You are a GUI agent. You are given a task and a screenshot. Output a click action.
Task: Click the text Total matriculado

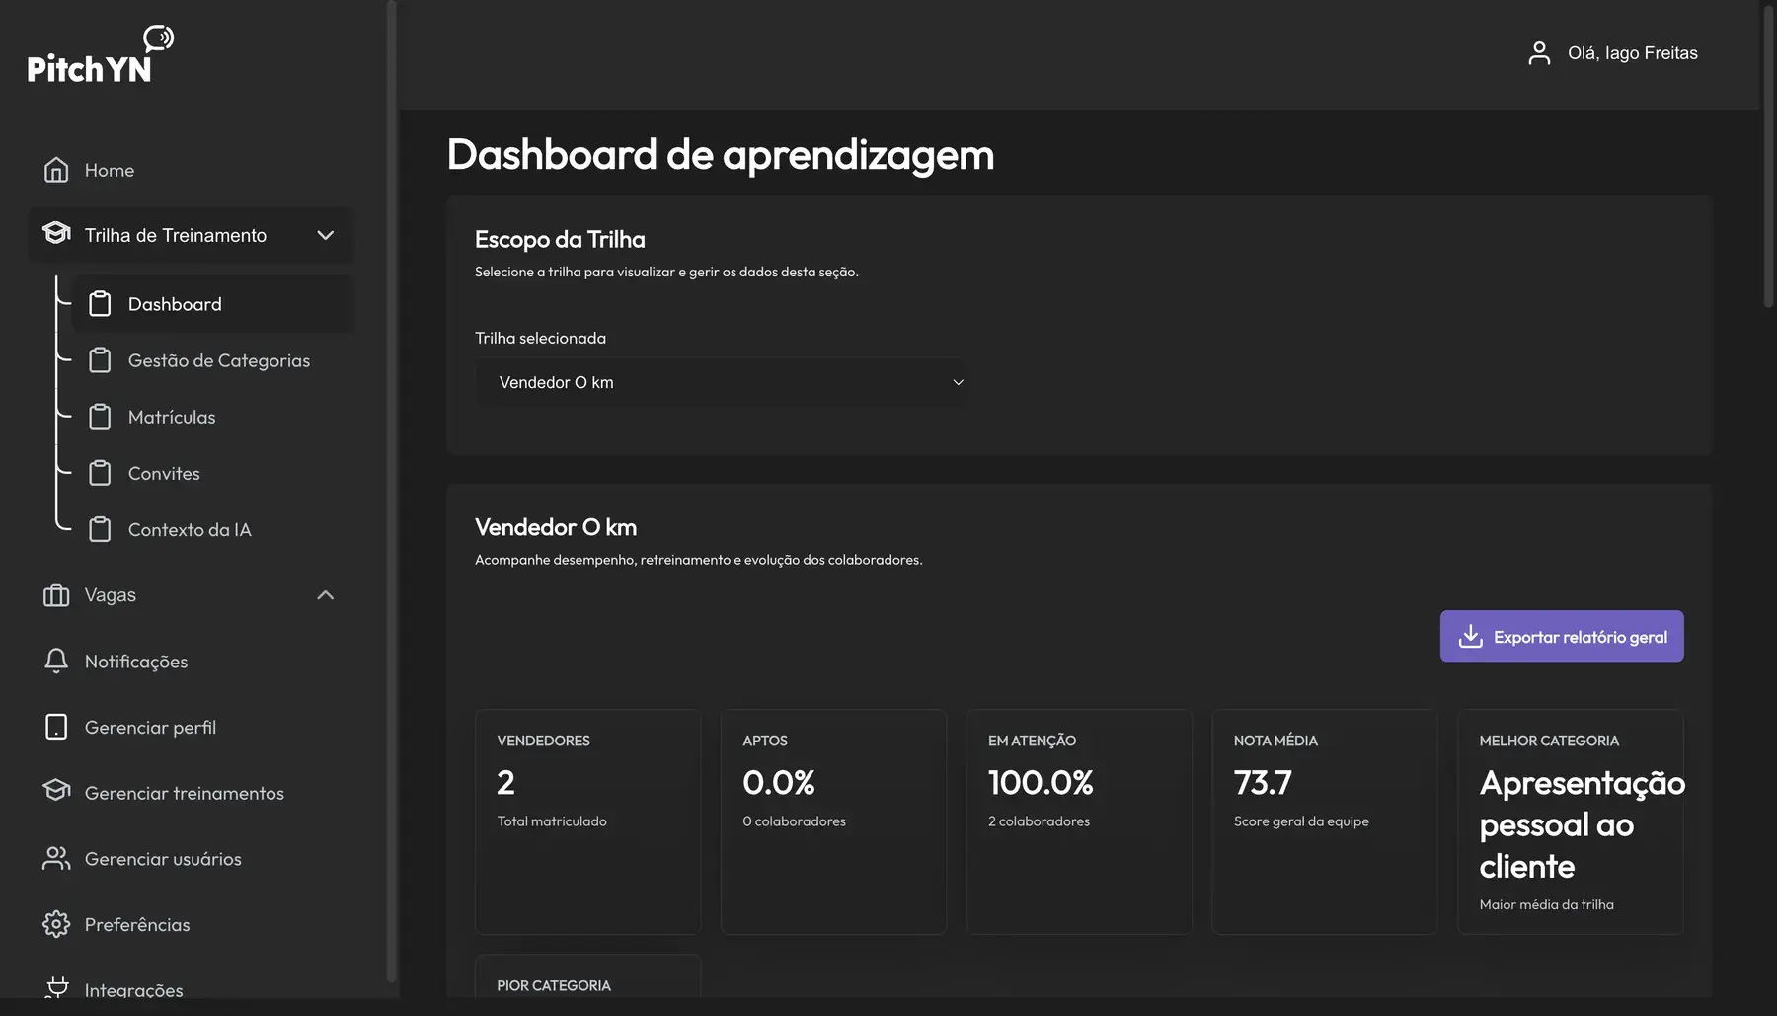(x=552, y=821)
